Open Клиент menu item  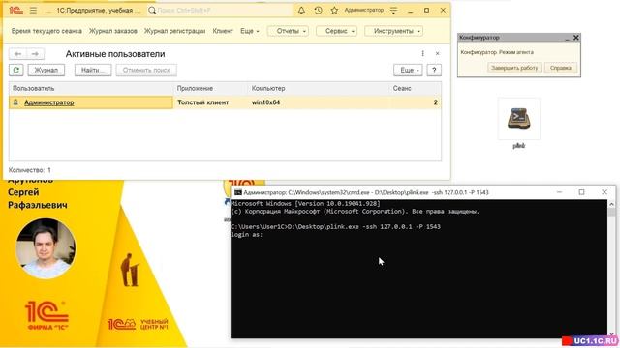223,31
